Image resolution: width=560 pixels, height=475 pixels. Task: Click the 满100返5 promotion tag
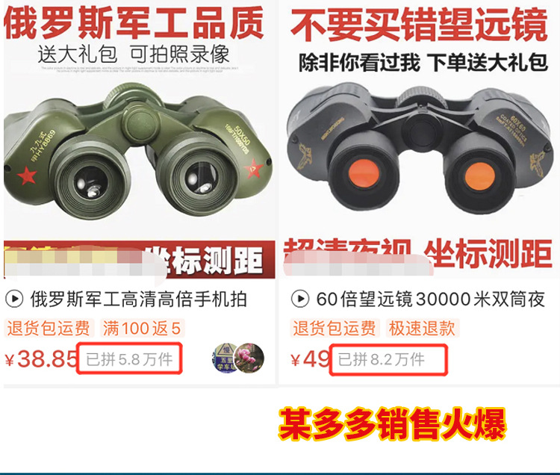(142, 328)
